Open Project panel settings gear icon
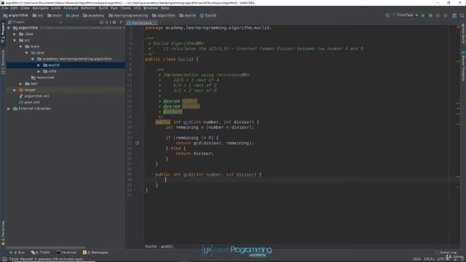466x262 pixels. click(114, 23)
